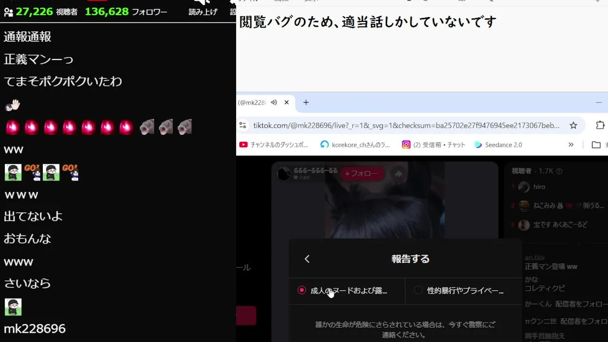This screenshot has width=608, height=342.
Task: Click the てまそポクポクいたわ chat message
Action: (x=63, y=81)
